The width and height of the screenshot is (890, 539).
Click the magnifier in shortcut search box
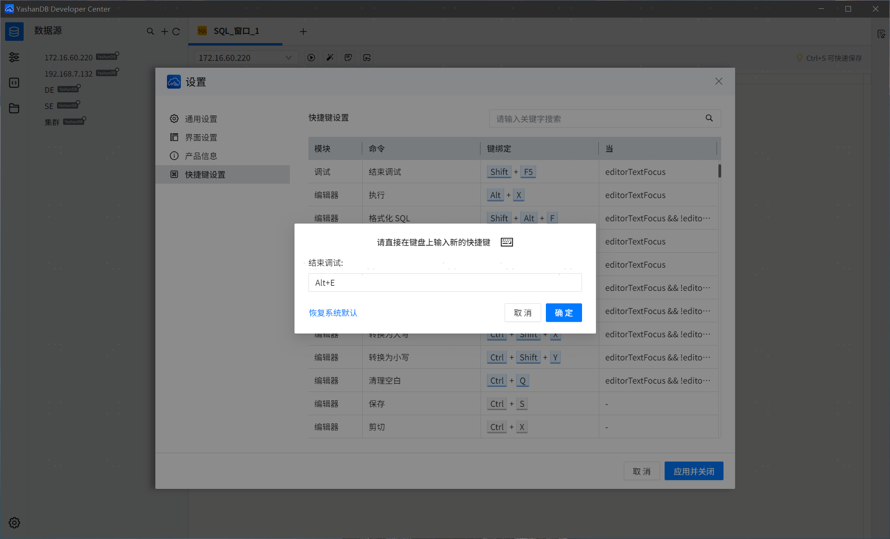709,118
